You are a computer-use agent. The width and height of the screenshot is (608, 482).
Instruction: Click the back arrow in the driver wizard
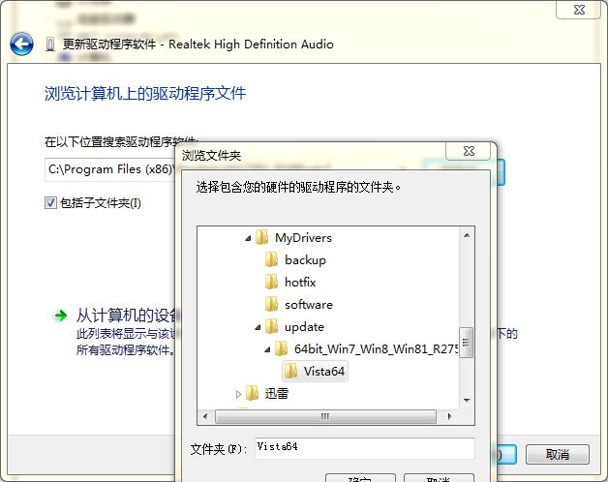[21, 45]
